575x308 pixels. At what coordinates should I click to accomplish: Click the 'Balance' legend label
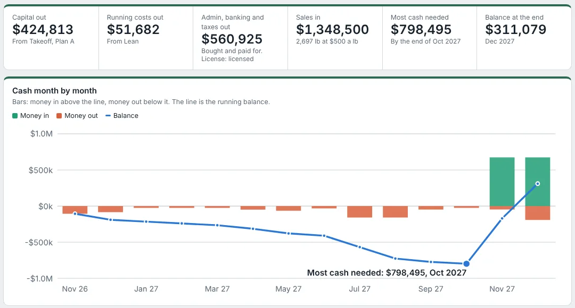click(126, 116)
